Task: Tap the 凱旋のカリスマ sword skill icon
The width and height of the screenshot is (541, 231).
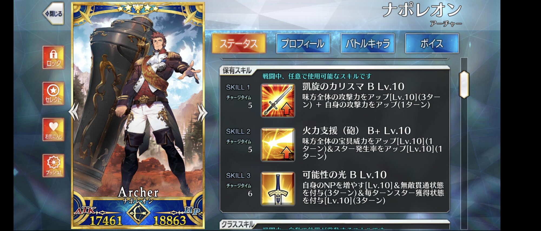Action: pyautogui.click(x=278, y=101)
